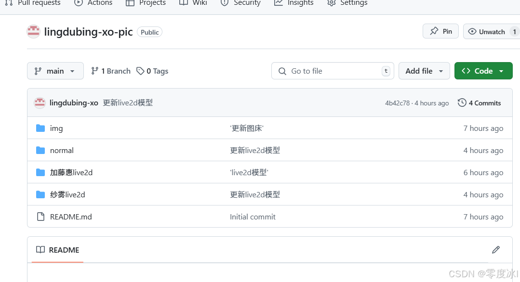Open the 加藤惠live2d folder
The width and height of the screenshot is (520, 282).
point(71,172)
